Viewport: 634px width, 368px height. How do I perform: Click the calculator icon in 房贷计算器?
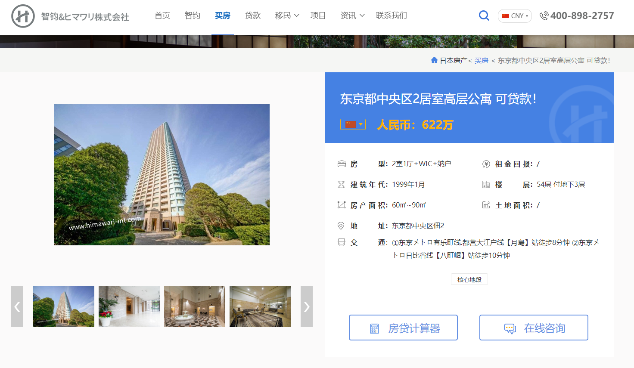pos(374,329)
